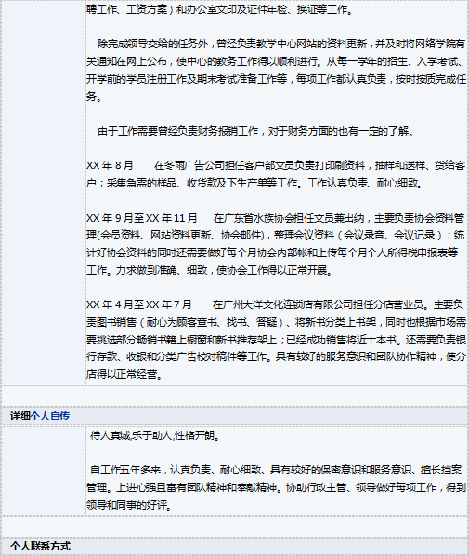Click the 详细 text in the section header

[20, 416]
